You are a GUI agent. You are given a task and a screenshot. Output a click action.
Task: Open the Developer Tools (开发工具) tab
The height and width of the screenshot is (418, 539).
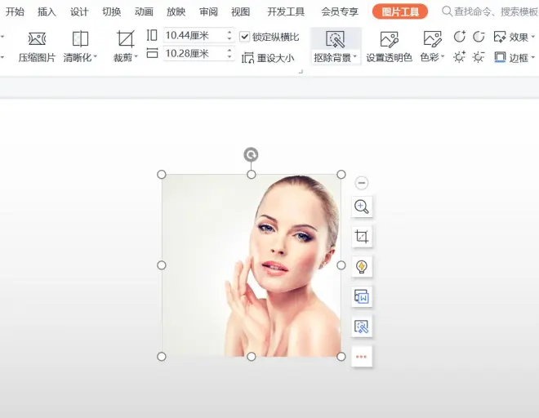coord(286,11)
